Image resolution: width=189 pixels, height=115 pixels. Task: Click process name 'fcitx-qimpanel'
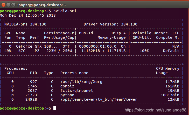click(77, 91)
